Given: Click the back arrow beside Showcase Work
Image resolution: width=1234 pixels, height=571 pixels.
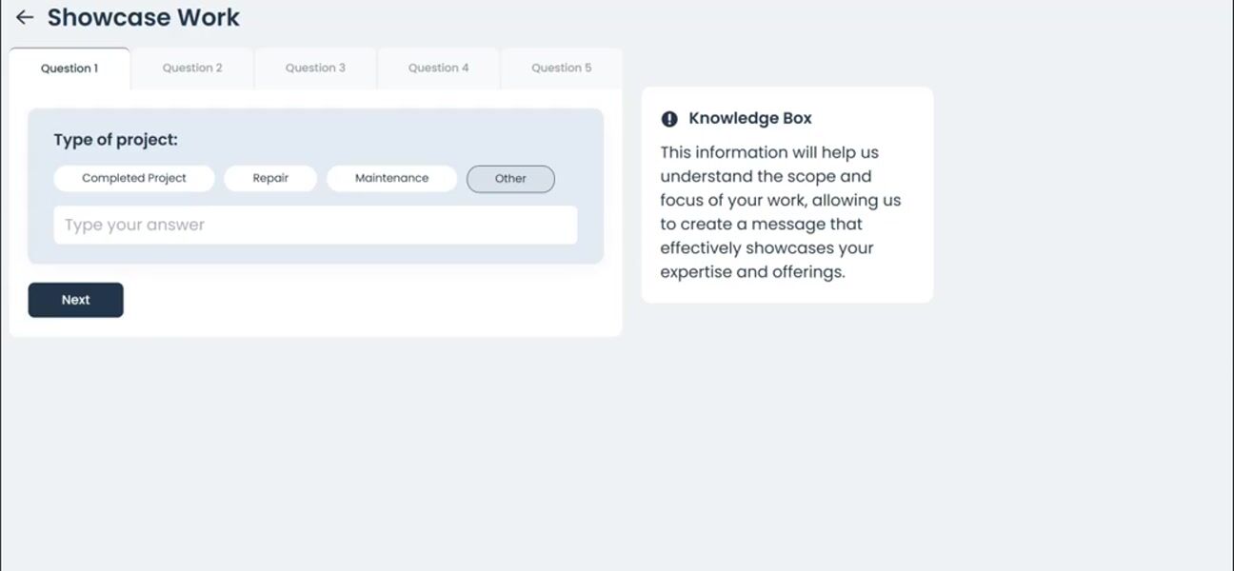Looking at the screenshot, I should 25,17.
